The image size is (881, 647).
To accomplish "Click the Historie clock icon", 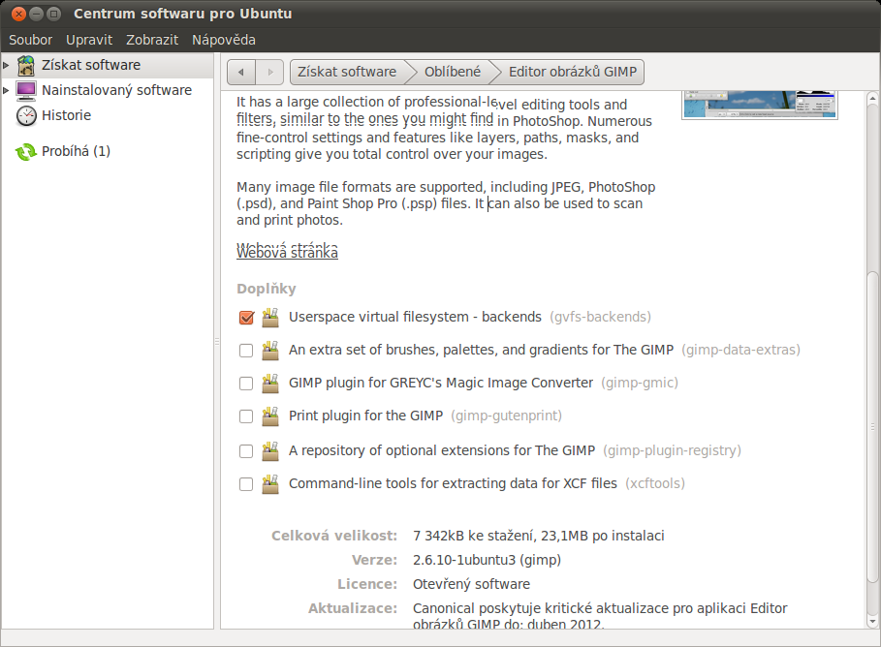I will click(26, 115).
